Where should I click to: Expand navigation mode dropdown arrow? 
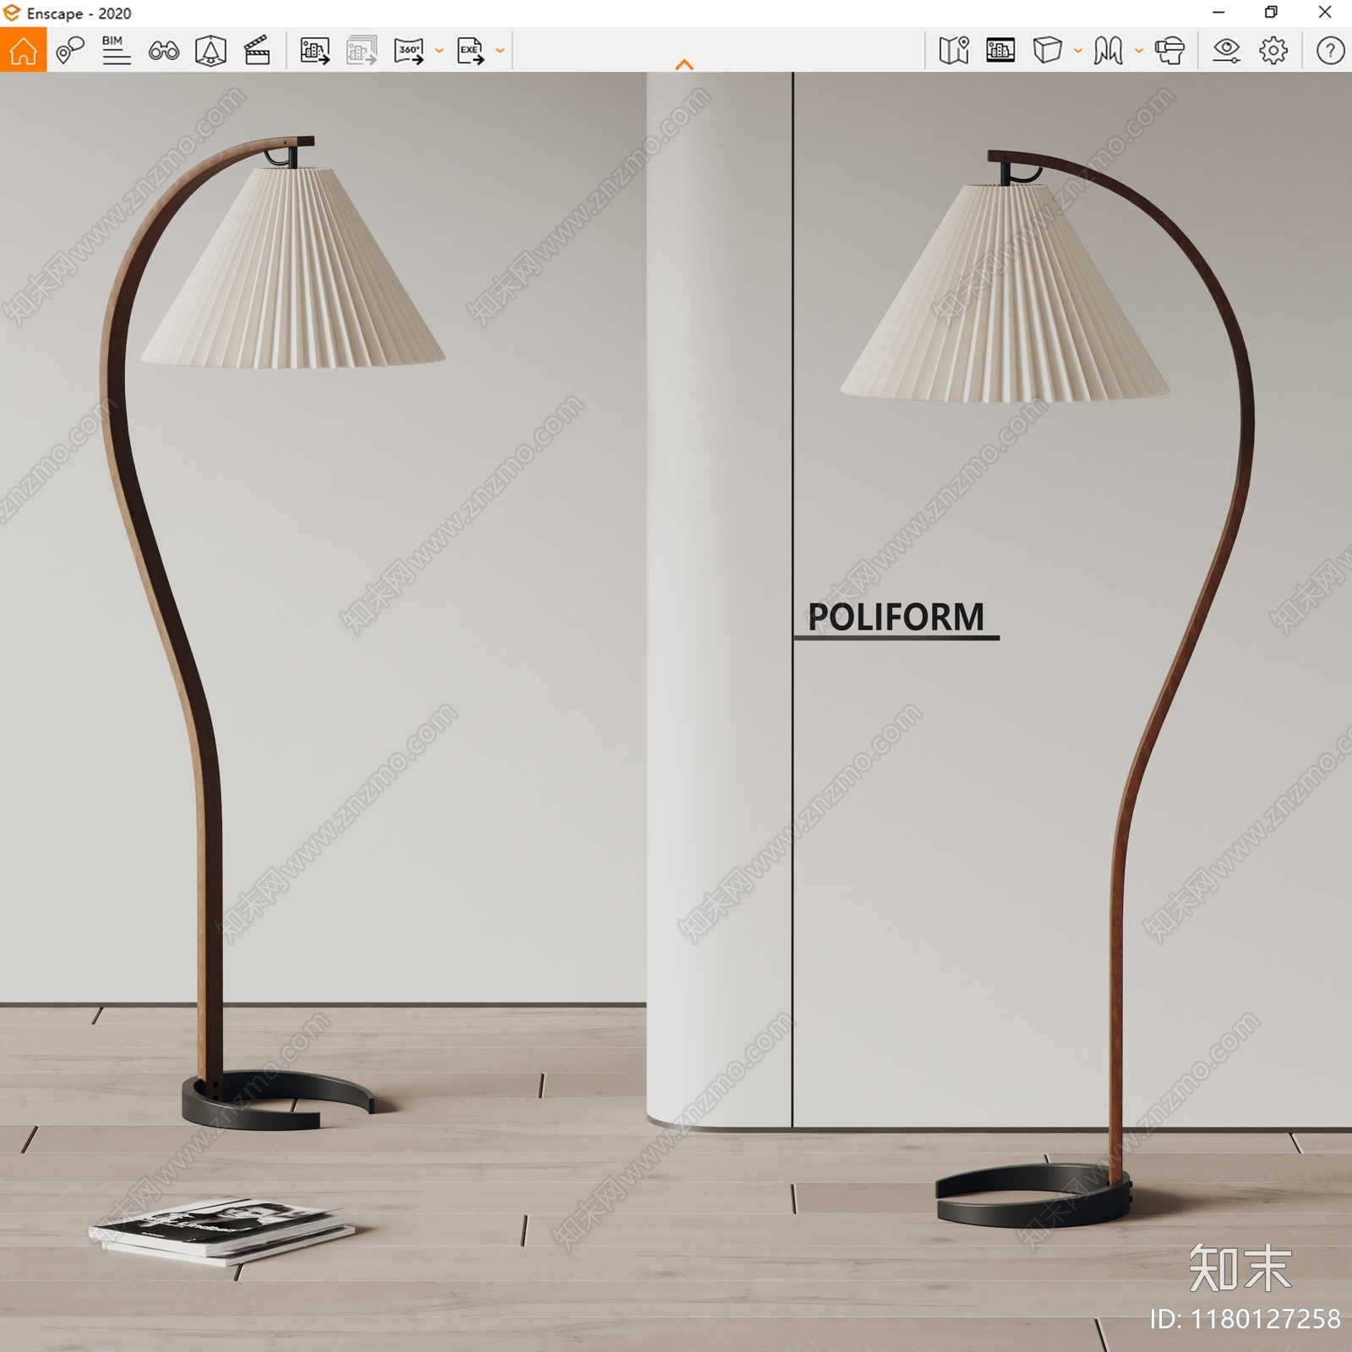(x=1138, y=51)
